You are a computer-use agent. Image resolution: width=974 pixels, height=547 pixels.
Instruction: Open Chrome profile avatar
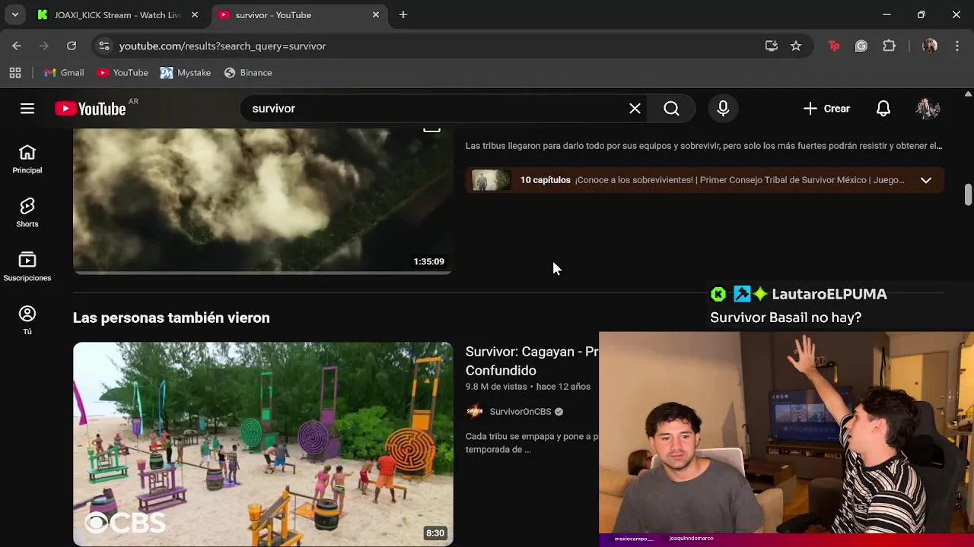click(929, 46)
